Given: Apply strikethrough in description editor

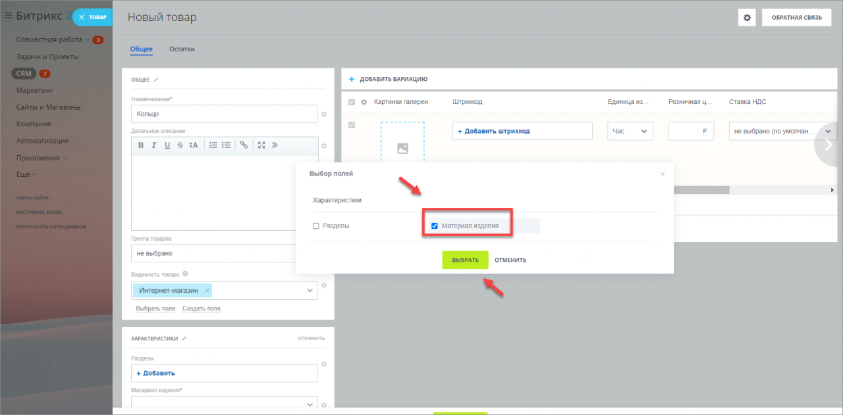Looking at the screenshot, I should (x=180, y=145).
